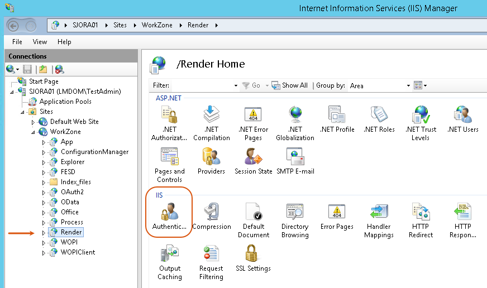The image size is (487, 288).
Task: Open Pages and Controls feature
Action: (170, 165)
